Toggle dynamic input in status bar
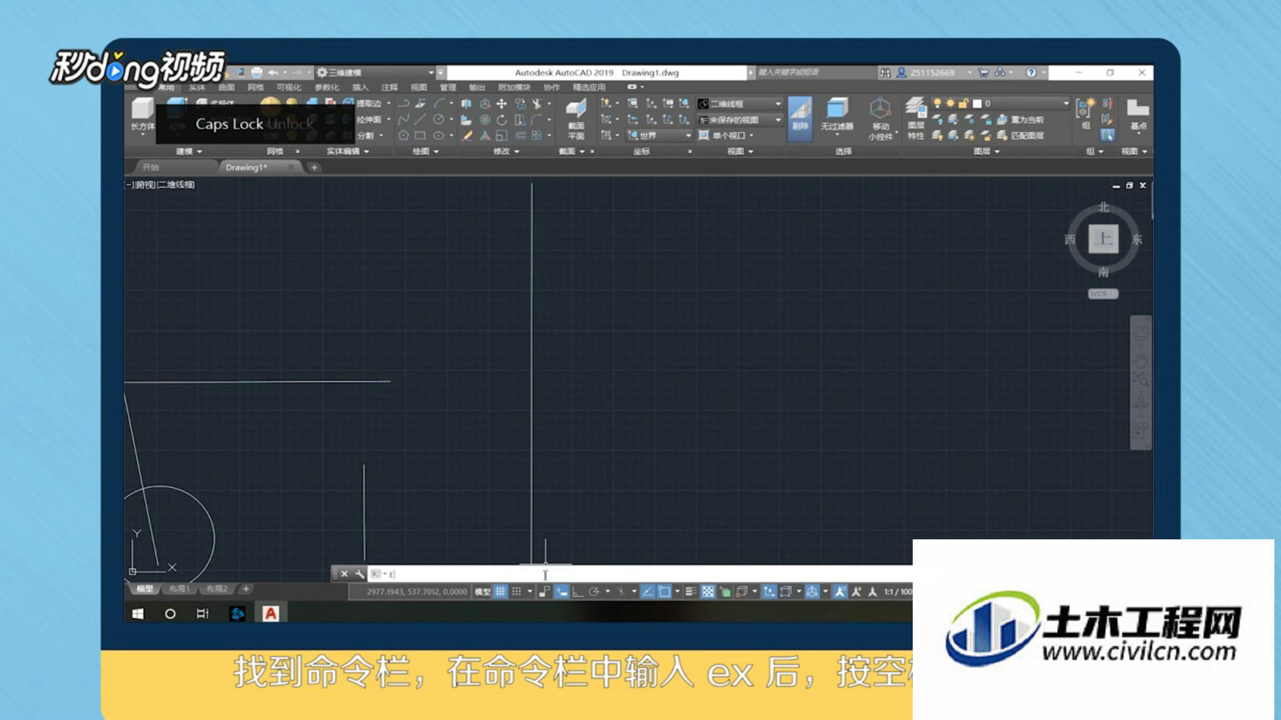The width and height of the screenshot is (1281, 720). [x=562, y=591]
